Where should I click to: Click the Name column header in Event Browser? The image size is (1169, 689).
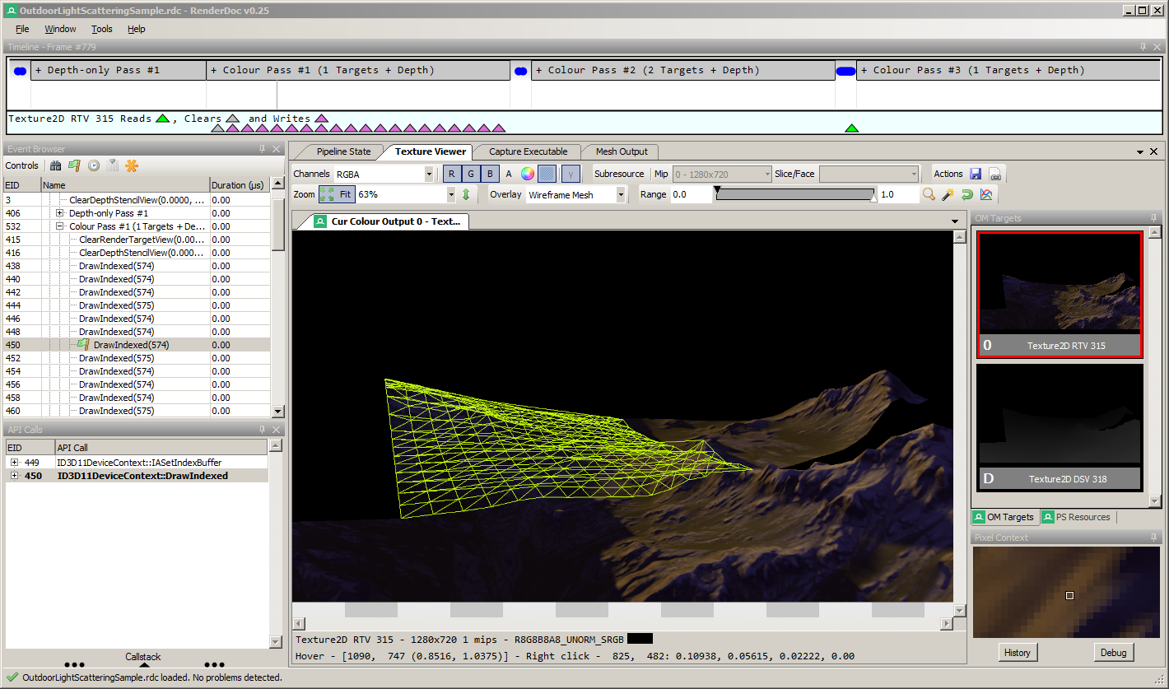[125, 185]
